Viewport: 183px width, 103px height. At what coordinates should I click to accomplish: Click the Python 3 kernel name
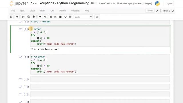tap(166, 11)
